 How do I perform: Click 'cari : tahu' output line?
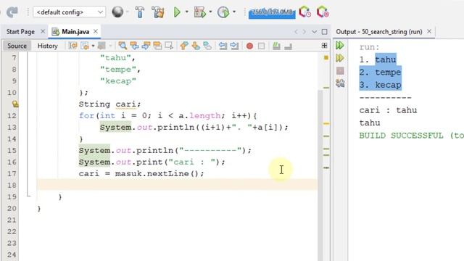388,110
